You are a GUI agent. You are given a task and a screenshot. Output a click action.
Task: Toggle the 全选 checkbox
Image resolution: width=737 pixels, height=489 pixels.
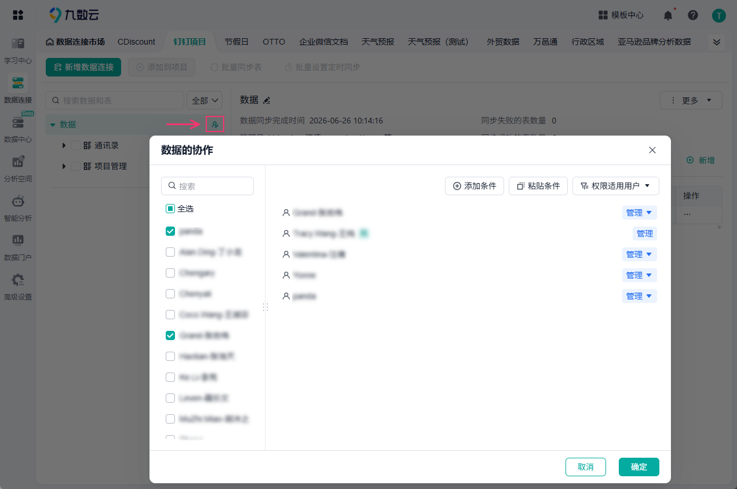click(170, 209)
